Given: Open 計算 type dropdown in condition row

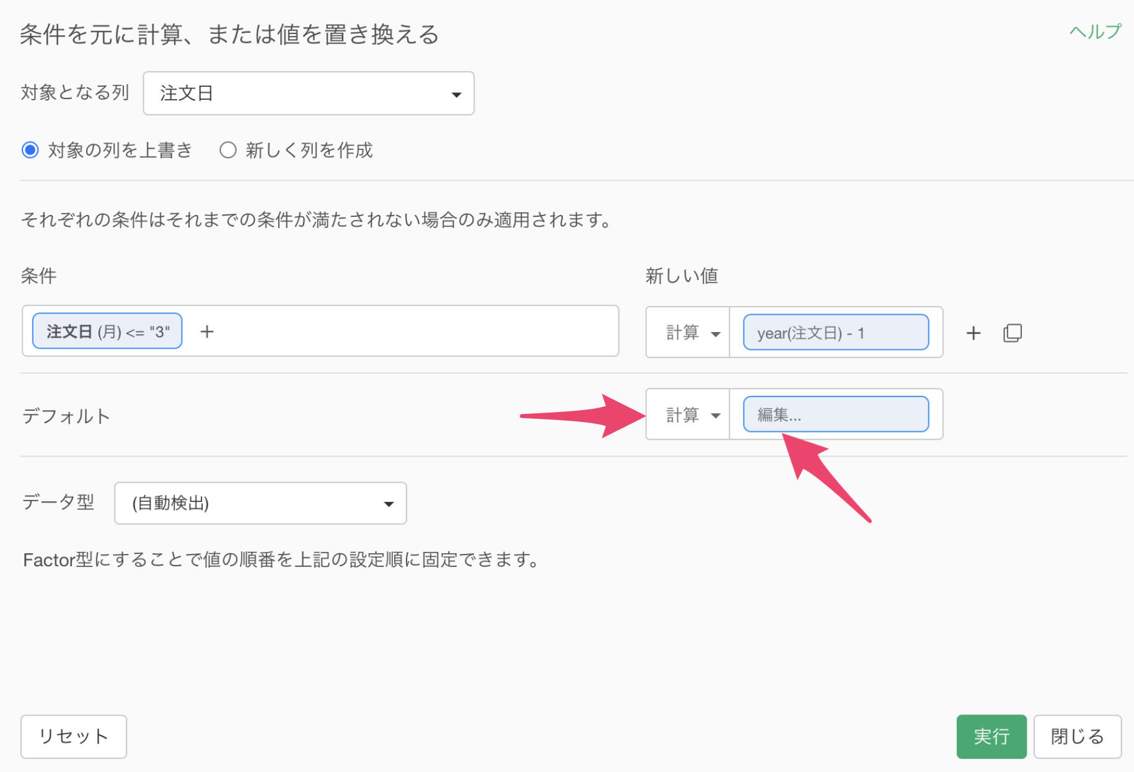Looking at the screenshot, I should point(688,333).
